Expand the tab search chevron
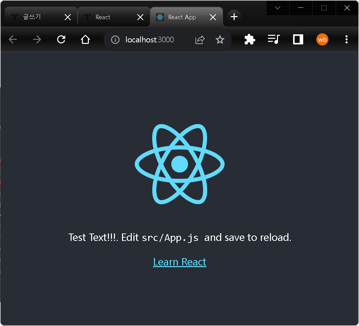This screenshot has height=326, width=359. tap(278, 8)
